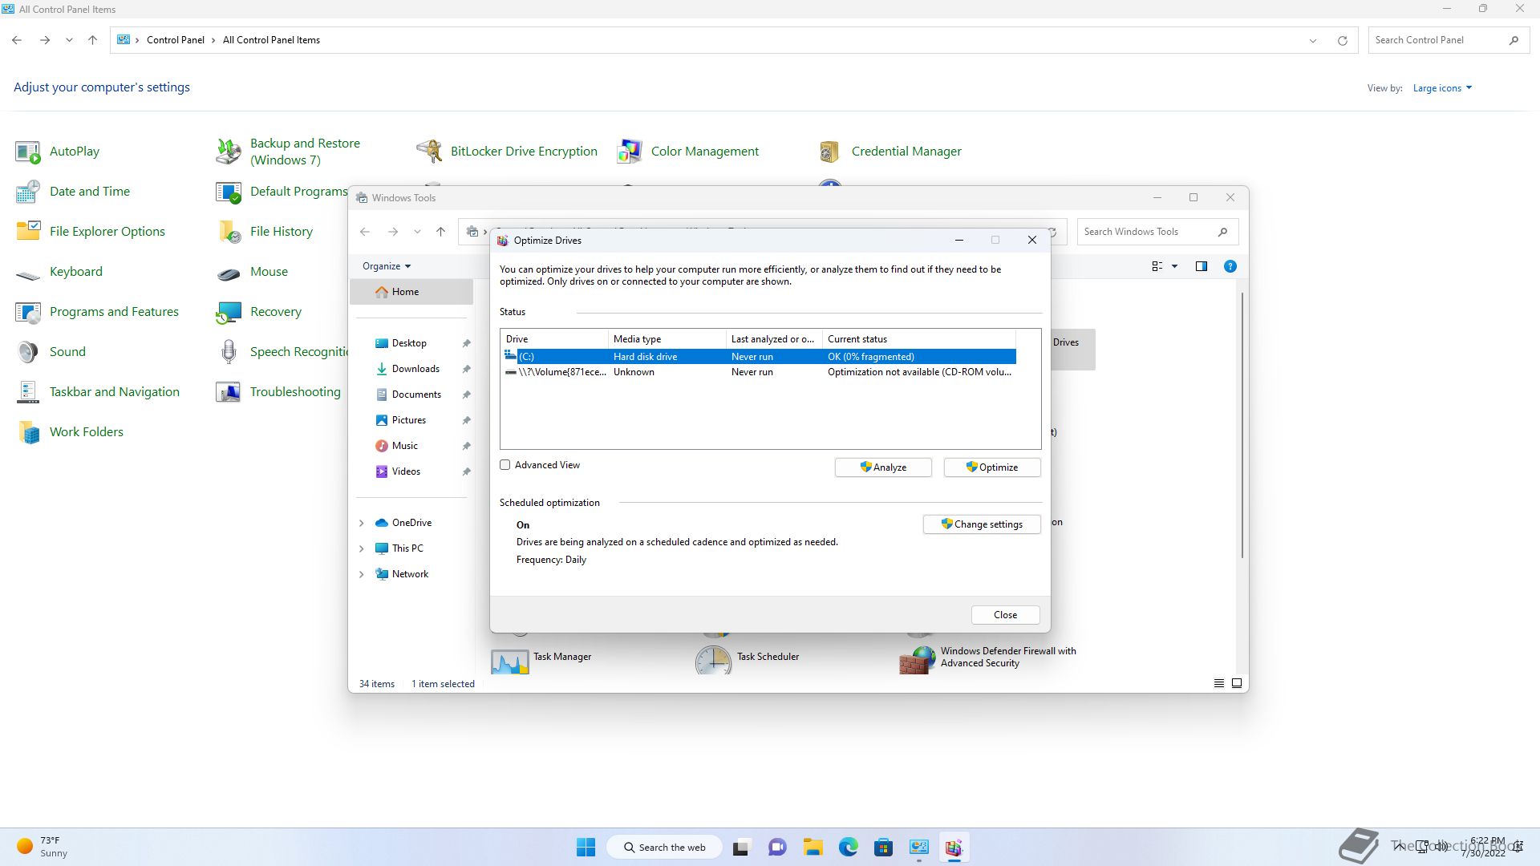Click Close button in Optimize Drives

[1005, 615]
